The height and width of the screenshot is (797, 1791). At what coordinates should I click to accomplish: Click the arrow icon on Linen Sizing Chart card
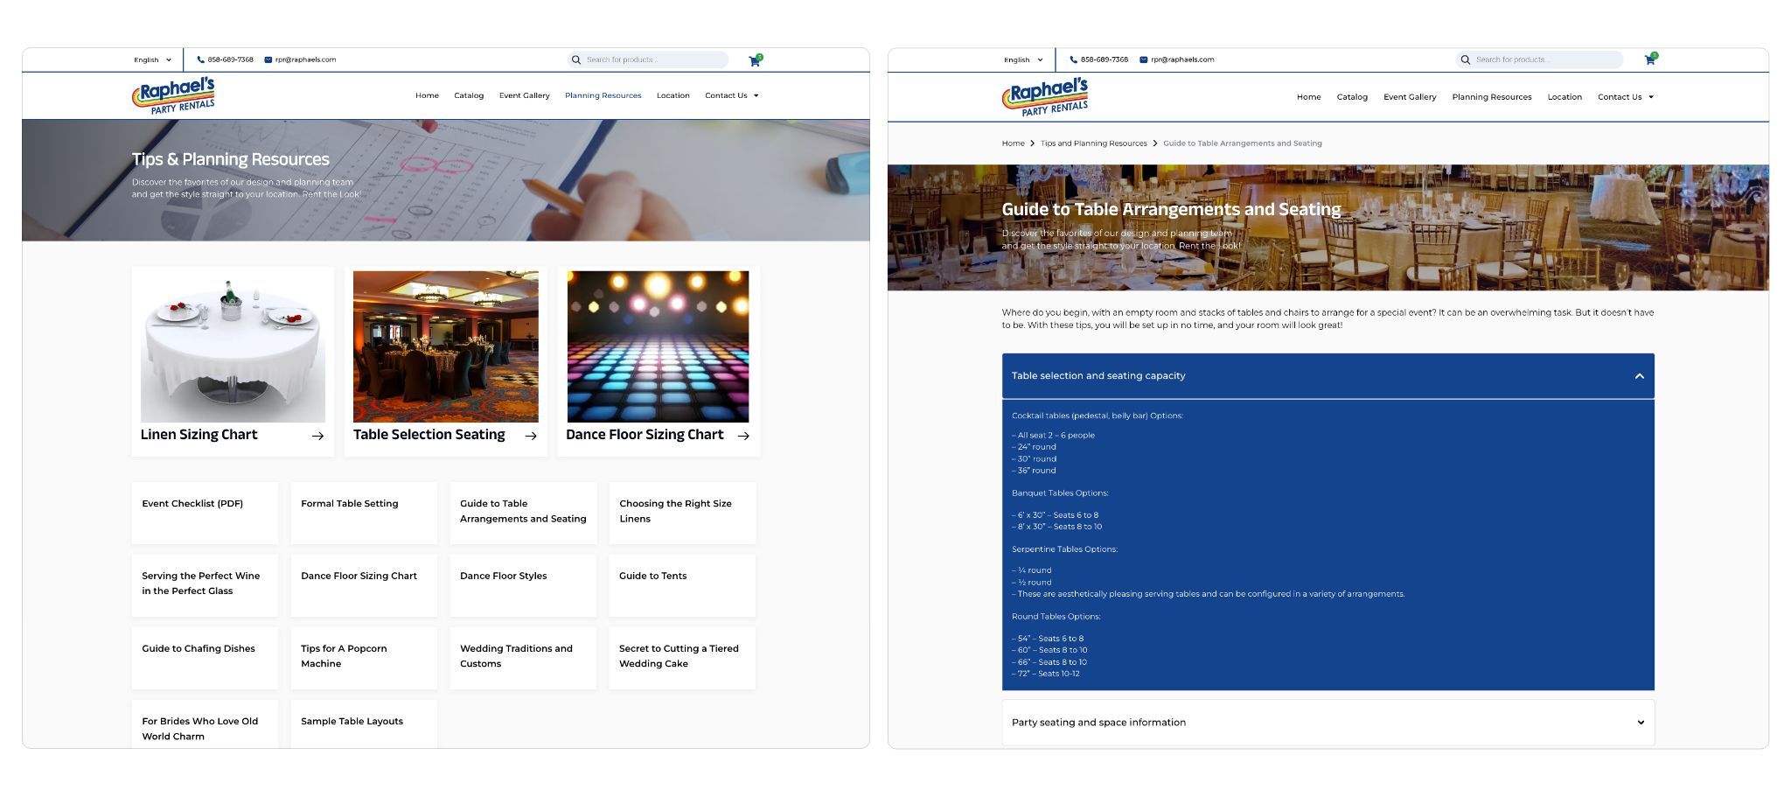point(317,436)
